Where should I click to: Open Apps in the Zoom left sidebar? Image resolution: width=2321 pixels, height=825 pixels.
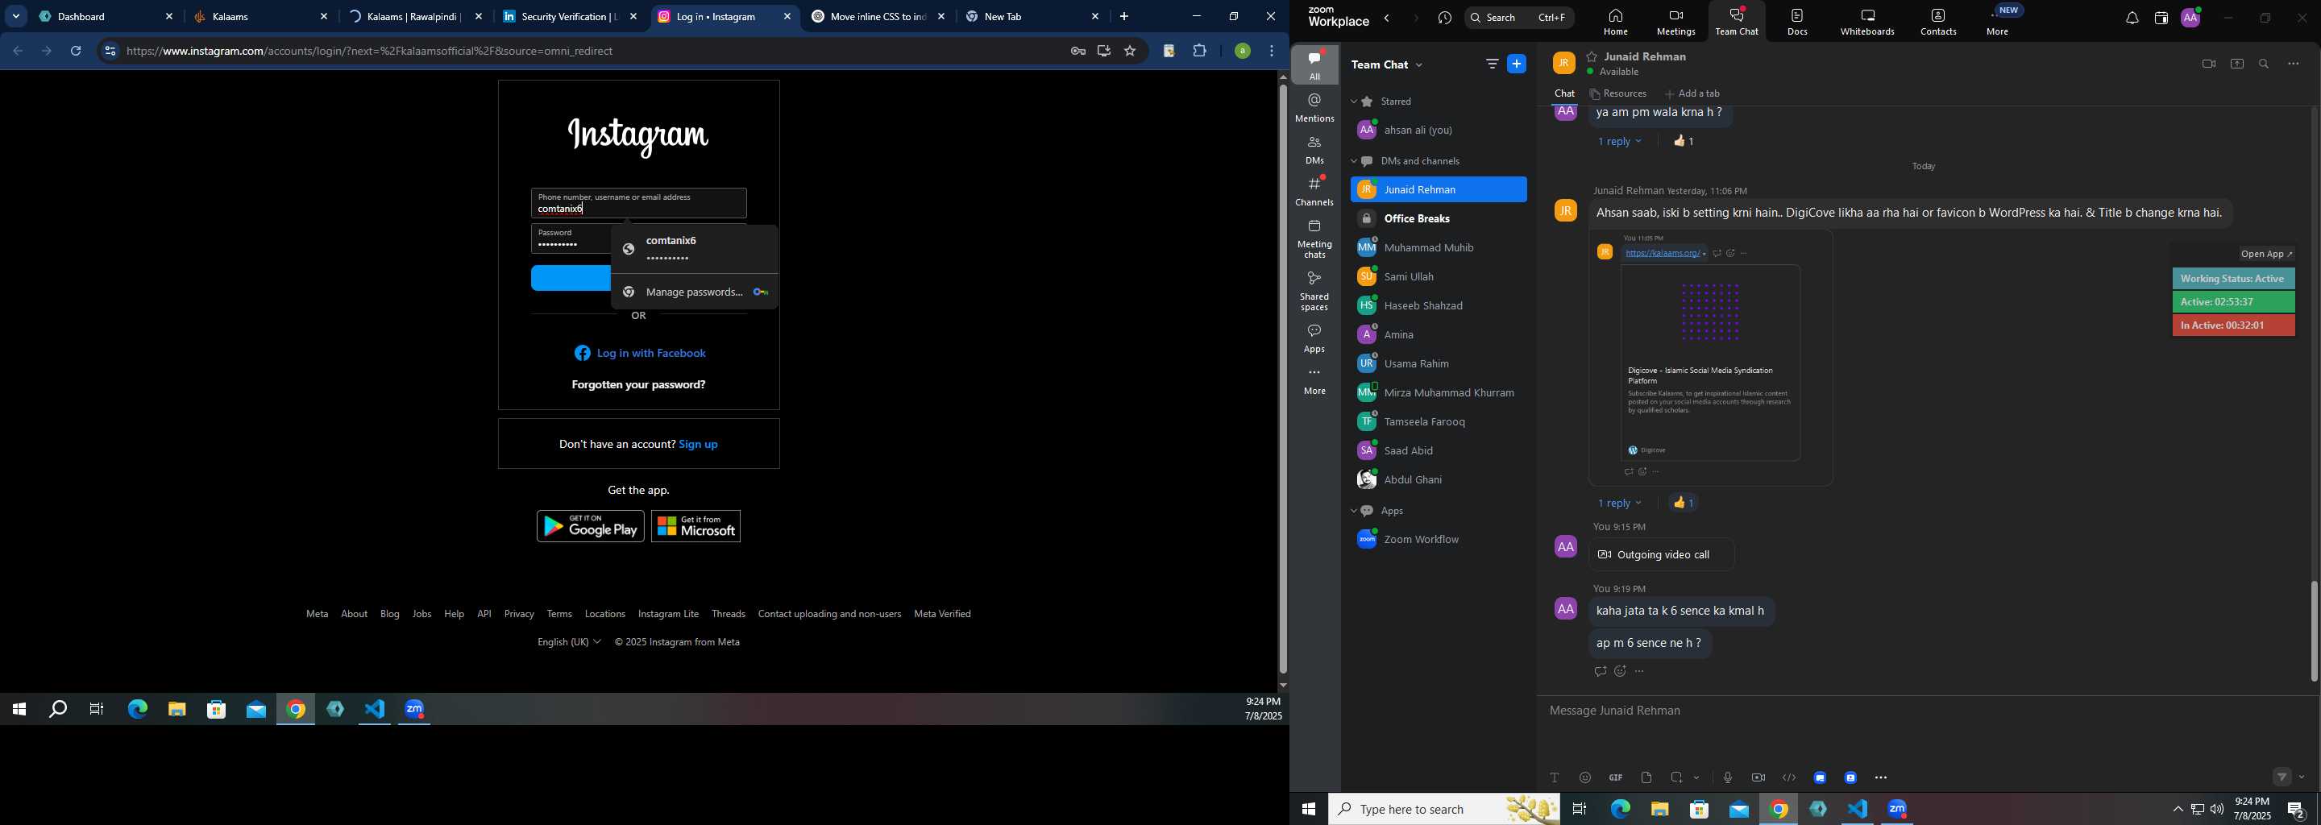[1314, 338]
